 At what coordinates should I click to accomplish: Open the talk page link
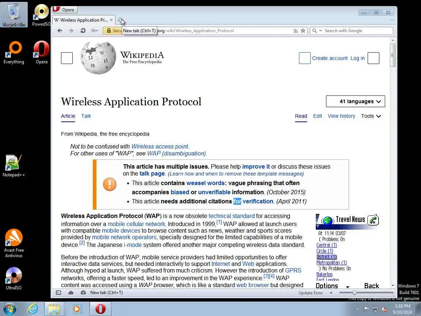(152, 174)
